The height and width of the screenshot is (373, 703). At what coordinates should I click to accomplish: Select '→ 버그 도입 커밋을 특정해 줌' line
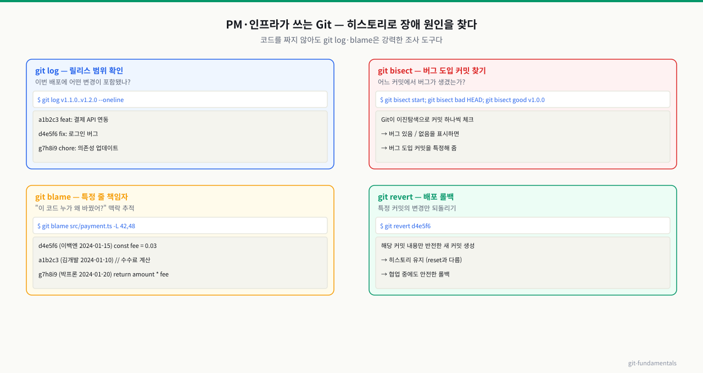click(x=419, y=148)
